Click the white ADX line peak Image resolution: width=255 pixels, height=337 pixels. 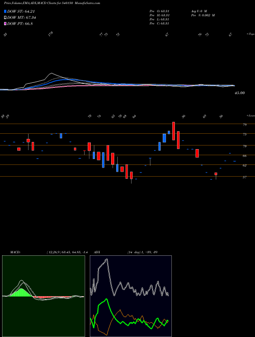coord(107,259)
